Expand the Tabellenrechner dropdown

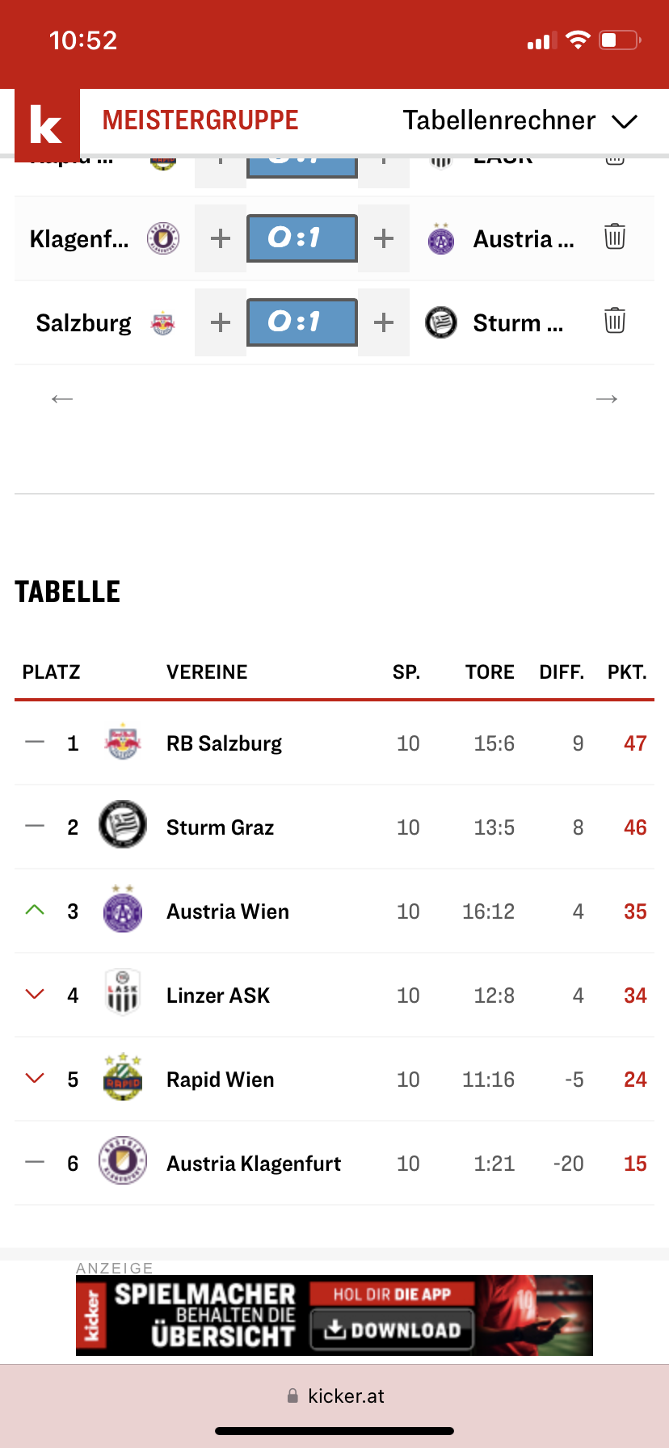520,120
